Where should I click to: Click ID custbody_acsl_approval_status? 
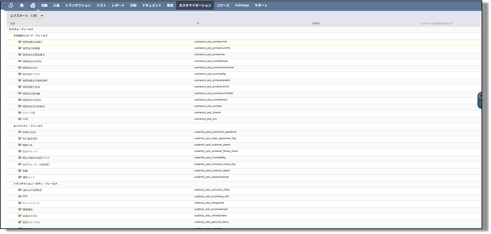(211, 222)
